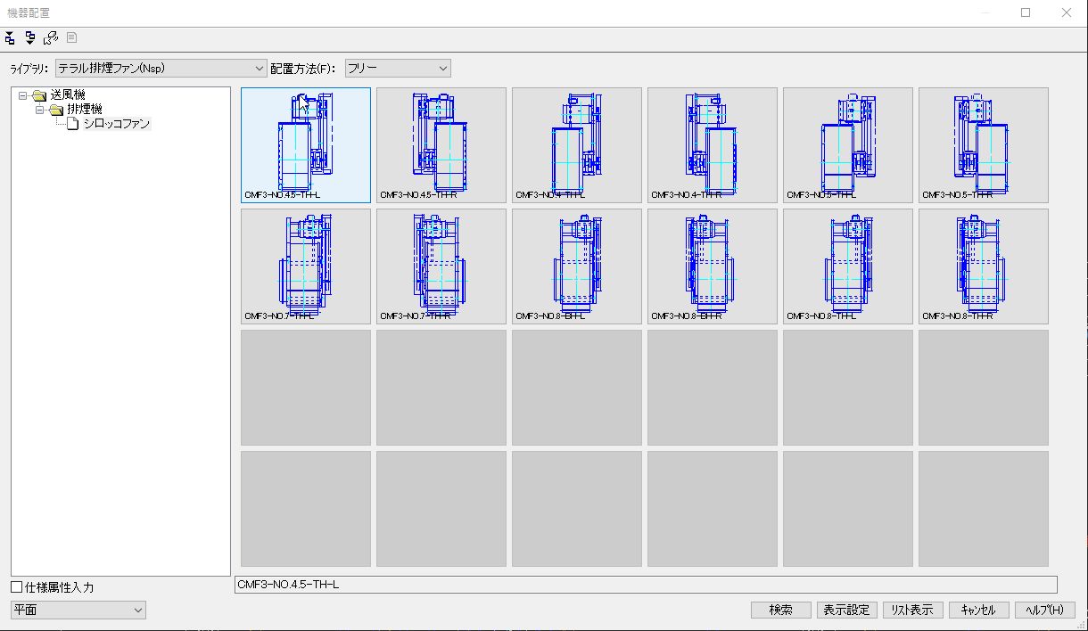The width and height of the screenshot is (1088, 631).
Task: Maximize the 機器配置 window
Action: (x=1026, y=12)
